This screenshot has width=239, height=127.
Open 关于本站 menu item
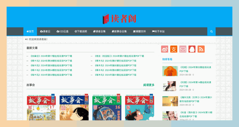point(158,31)
